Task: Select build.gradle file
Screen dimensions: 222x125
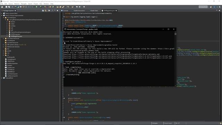Action: [x=11, y=57]
